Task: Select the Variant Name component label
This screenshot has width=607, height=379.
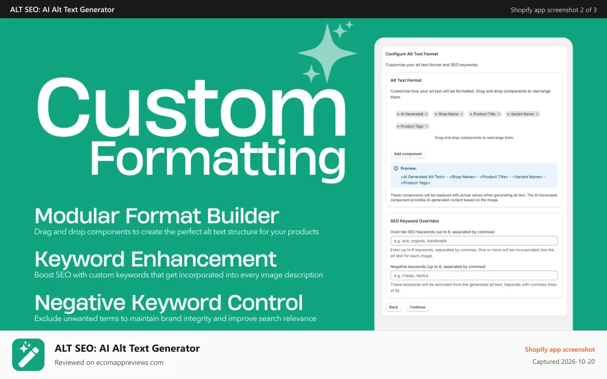Action: [x=522, y=114]
